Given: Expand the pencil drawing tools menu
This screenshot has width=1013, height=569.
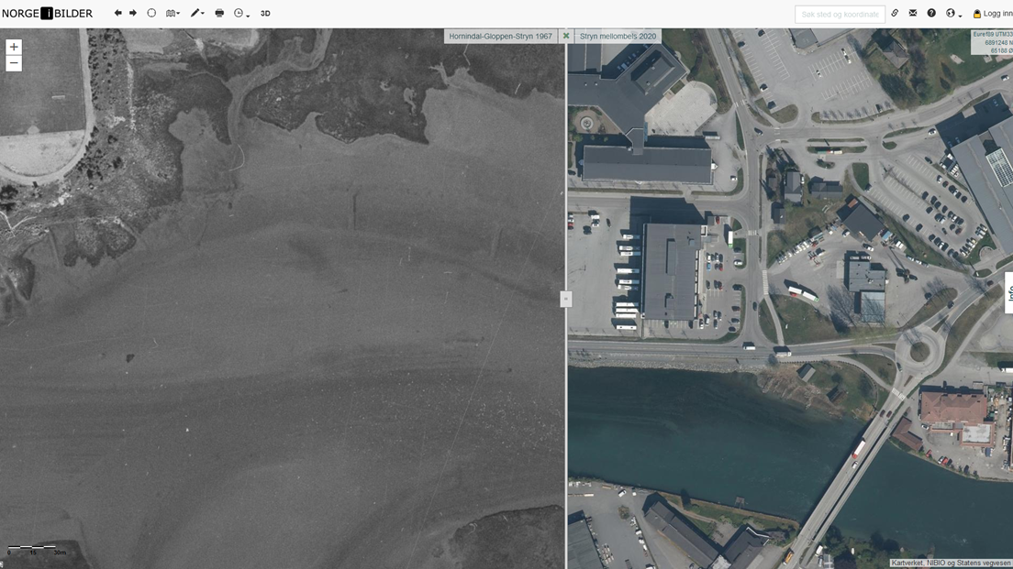Looking at the screenshot, I should pyautogui.click(x=196, y=13).
